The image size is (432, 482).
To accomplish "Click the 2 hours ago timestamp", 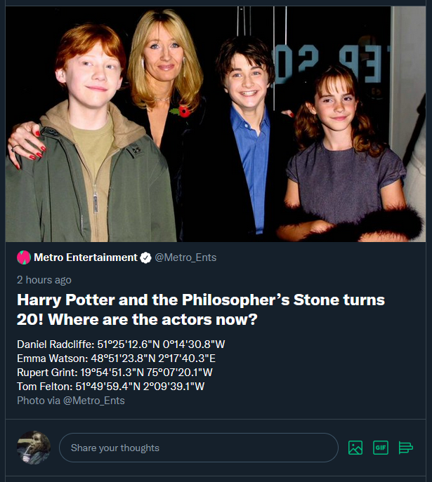I will (44, 279).
